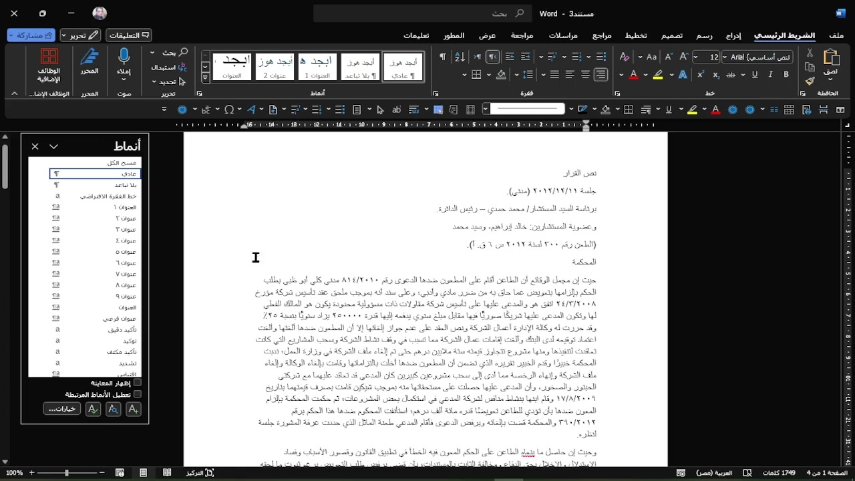
Task: Enable Disable Linked Styles (تعطيل الأنماط المرتبطة) checkbox
Action: (137, 395)
